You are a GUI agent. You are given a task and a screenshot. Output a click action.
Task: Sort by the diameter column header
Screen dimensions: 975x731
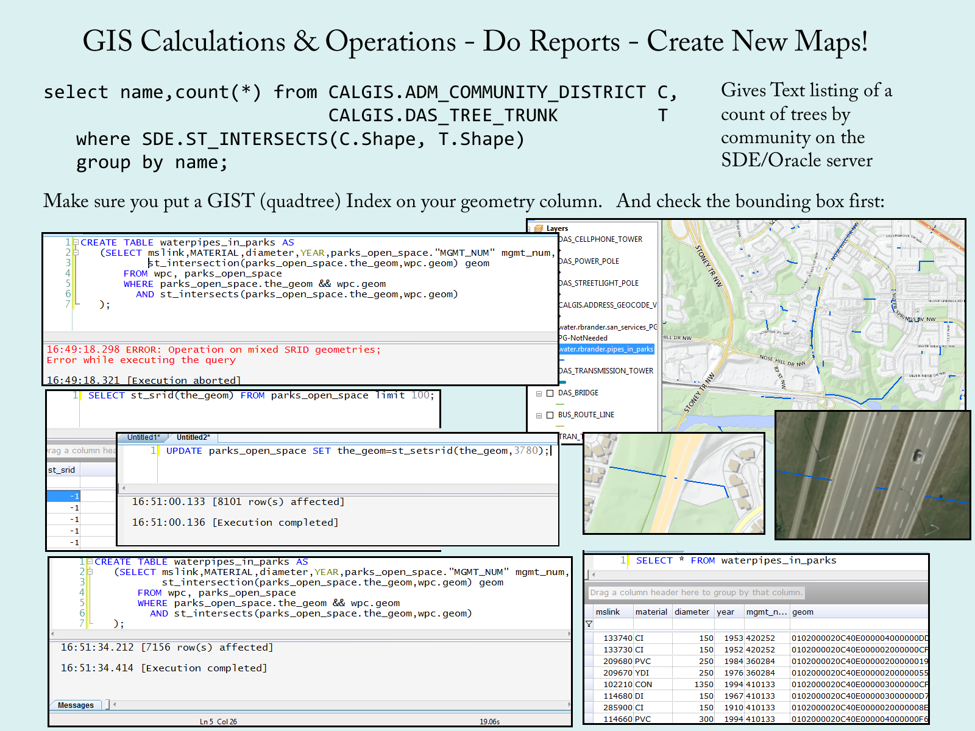click(x=692, y=612)
